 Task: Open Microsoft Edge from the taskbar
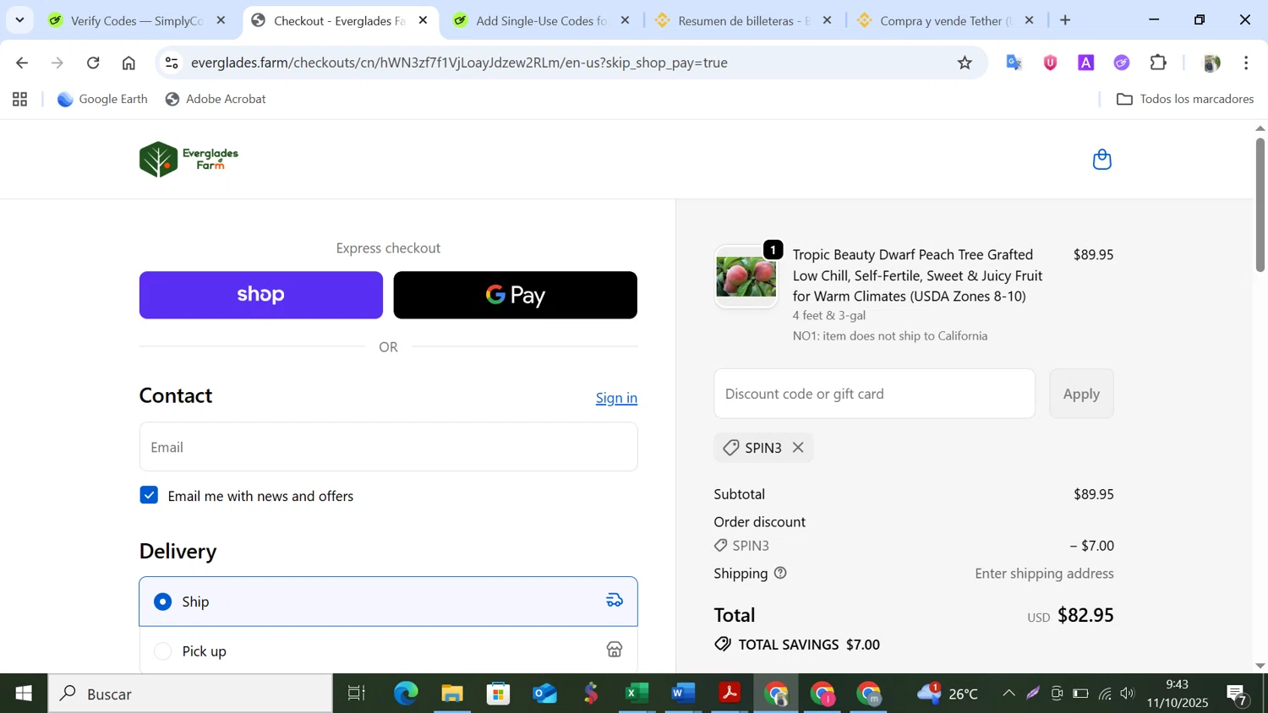(x=406, y=694)
